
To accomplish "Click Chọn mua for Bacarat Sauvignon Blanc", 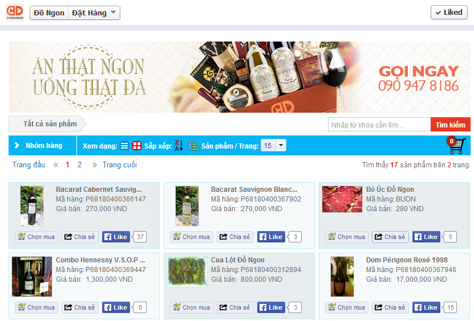I will click(192, 237).
